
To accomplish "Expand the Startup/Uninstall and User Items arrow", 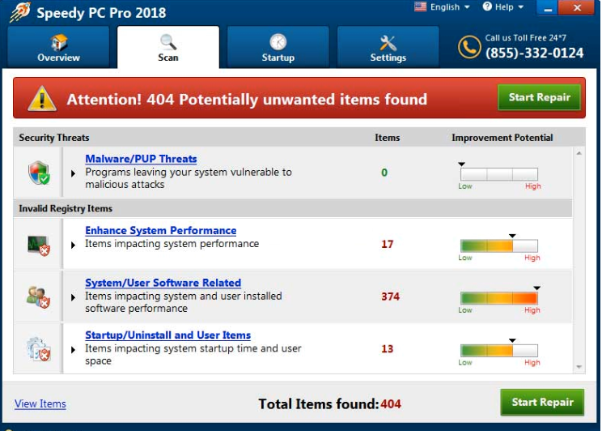I will tap(74, 349).
